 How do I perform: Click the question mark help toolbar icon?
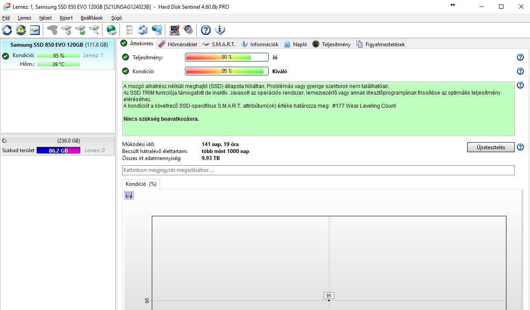point(206,30)
